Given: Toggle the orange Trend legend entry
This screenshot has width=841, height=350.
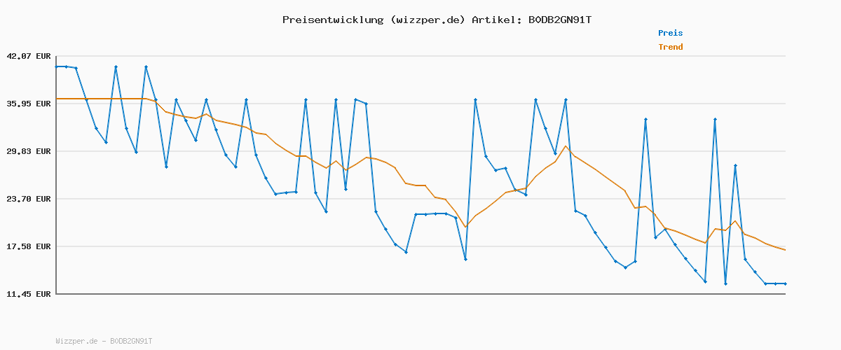Looking at the screenshot, I should click(x=670, y=47).
